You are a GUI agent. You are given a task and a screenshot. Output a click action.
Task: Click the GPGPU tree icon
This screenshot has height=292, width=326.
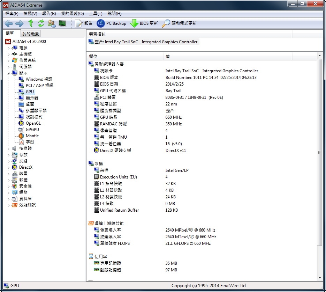click(21, 130)
